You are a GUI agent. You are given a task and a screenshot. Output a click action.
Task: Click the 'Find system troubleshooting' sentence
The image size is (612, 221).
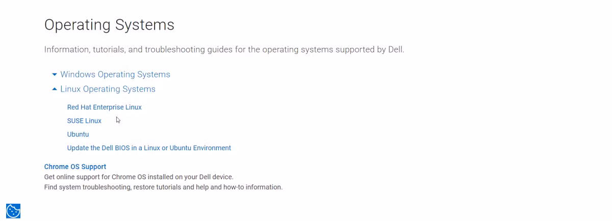point(163,187)
